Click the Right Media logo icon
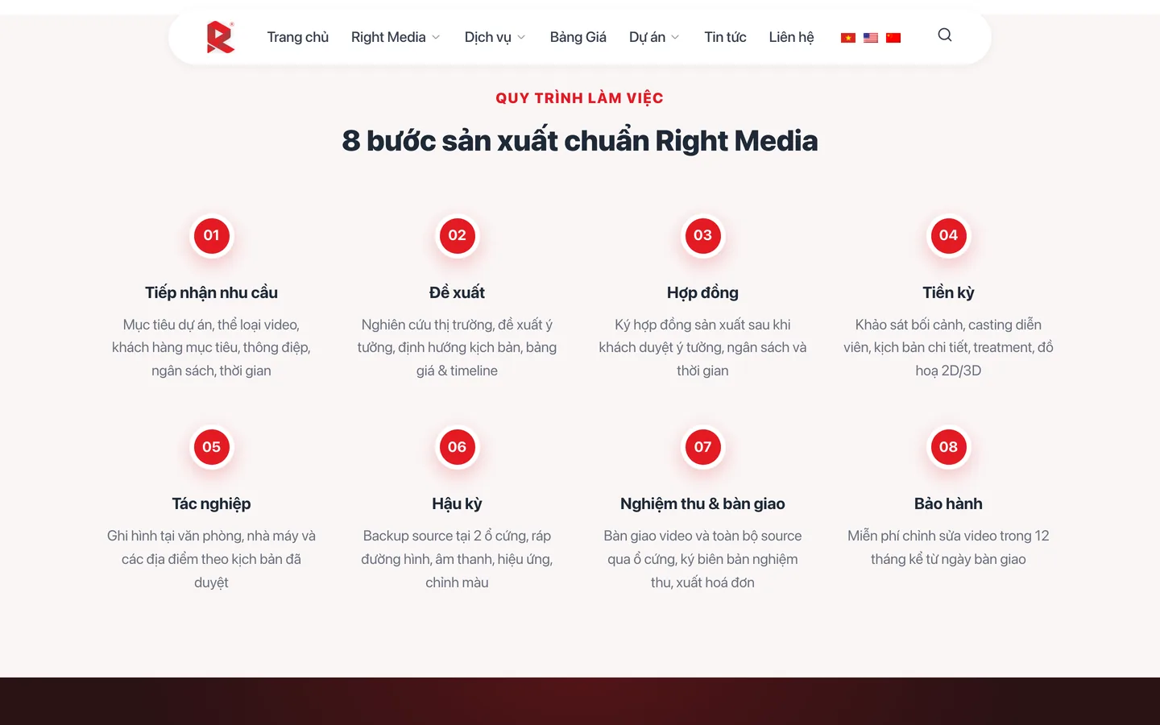Screen dimensions: 1160x725 (220, 37)
